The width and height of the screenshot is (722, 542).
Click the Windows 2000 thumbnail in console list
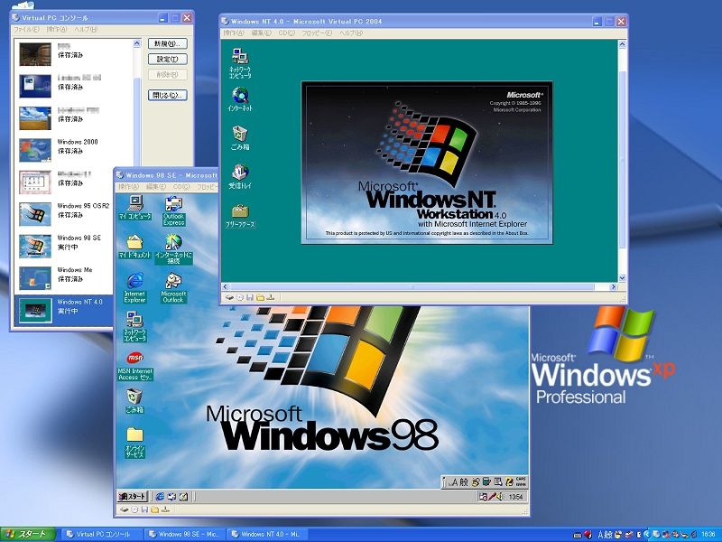[x=35, y=150]
